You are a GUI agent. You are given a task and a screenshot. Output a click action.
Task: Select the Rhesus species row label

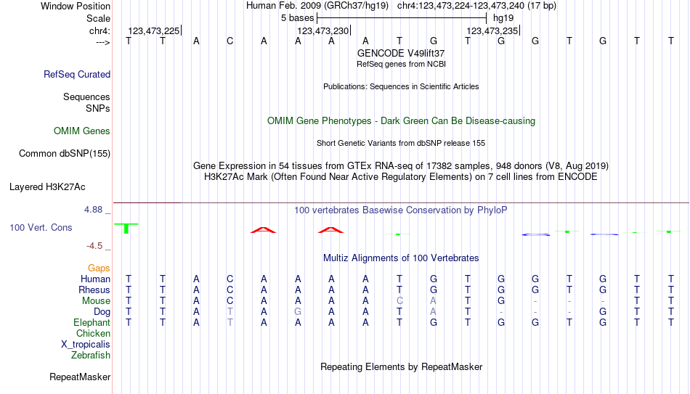click(x=94, y=290)
